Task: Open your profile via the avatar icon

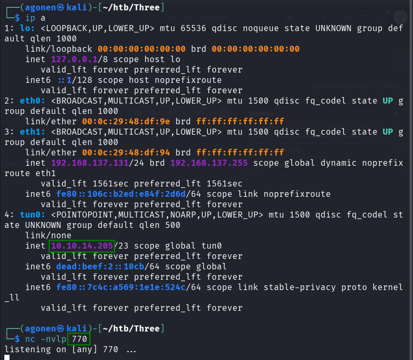Action: click(x=400, y=17)
